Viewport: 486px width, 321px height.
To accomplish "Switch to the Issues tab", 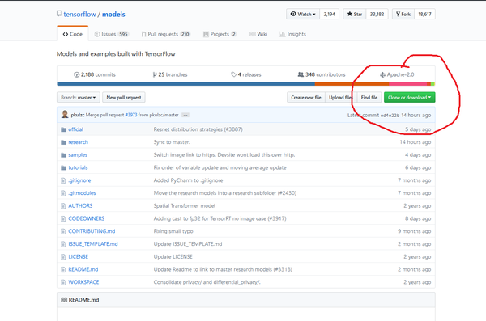I will [x=111, y=34].
